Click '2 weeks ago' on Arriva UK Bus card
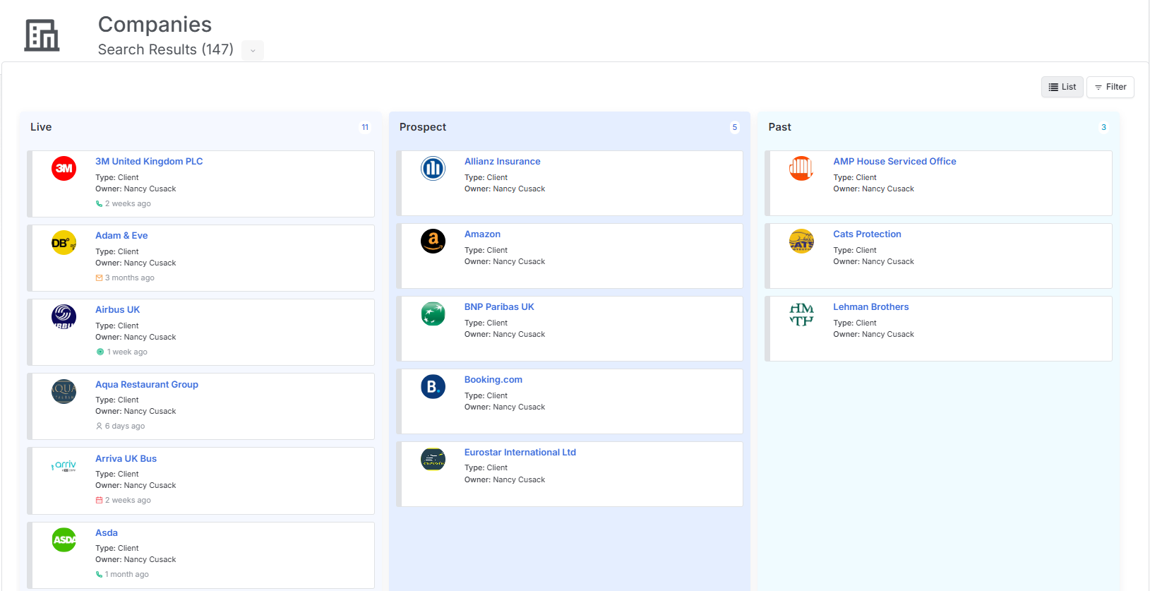The width and height of the screenshot is (1150, 591). [128, 501]
